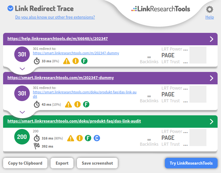The height and width of the screenshot is (173, 221).
Task: Open green header link das-link-audit
Action: click(x=74, y=121)
